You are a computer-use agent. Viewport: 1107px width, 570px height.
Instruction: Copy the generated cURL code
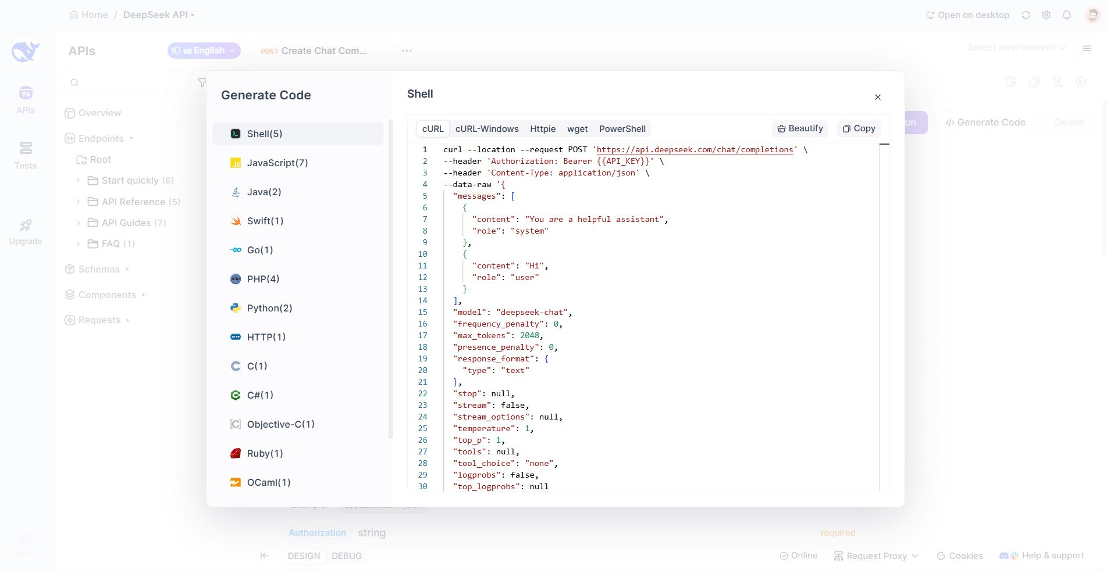click(x=859, y=128)
